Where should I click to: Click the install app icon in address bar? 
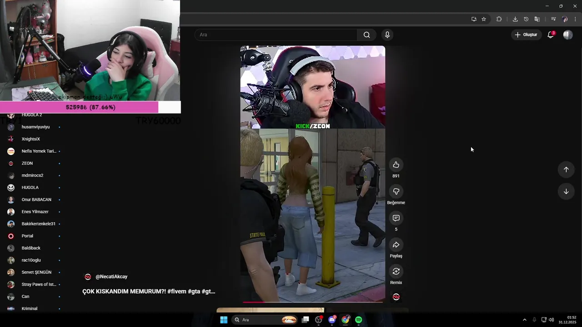coord(474,19)
